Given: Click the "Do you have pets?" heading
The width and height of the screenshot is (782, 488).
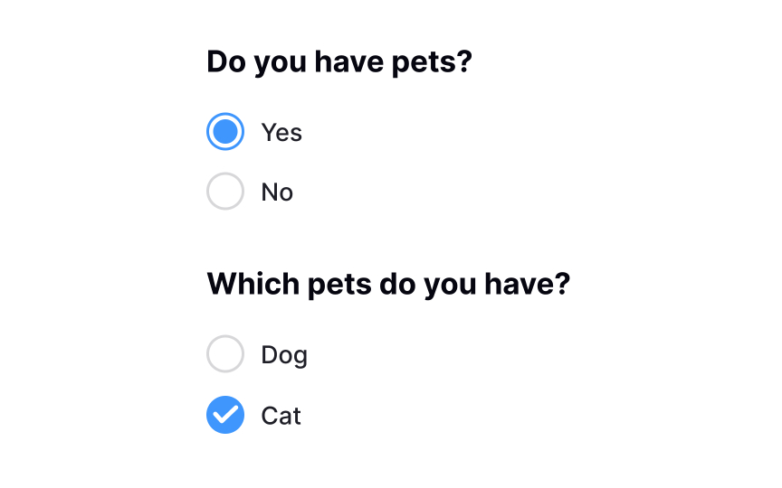Looking at the screenshot, I should click(x=339, y=62).
